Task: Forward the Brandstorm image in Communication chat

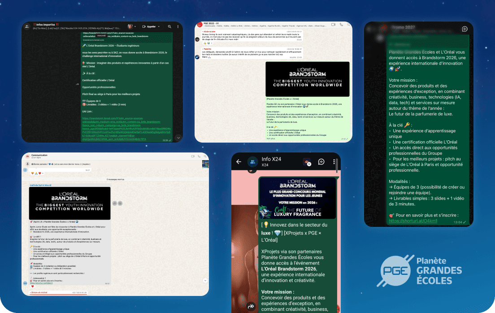Action: coord(115,204)
